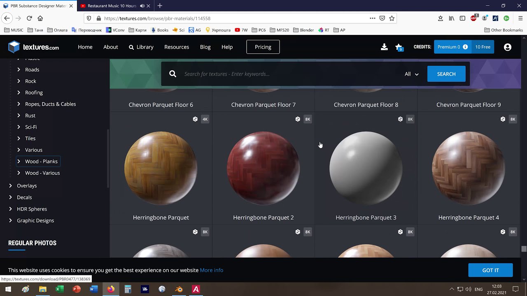Expand the Tiles category
Screen dimensions: 527x296
pyautogui.click(x=19, y=139)
